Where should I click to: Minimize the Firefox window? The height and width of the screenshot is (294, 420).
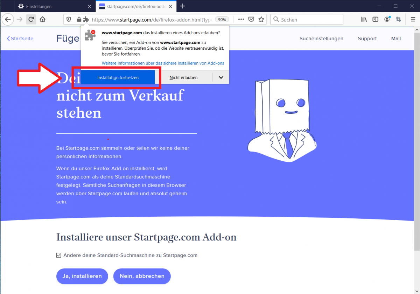pyautogui.click(x=379, y=6)
